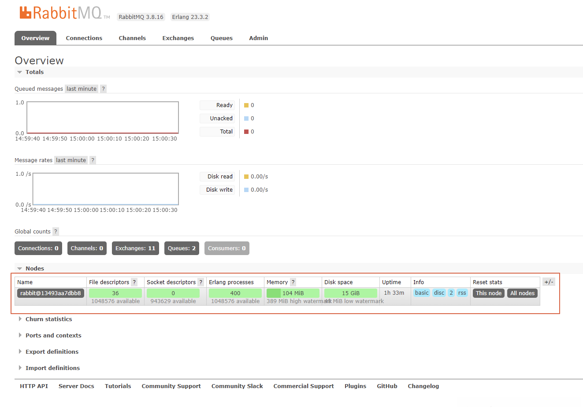Image resolution: width=583 pixels, height=411 pixels.
Task: View the Queues tab
Action: [x=222, y=38]
